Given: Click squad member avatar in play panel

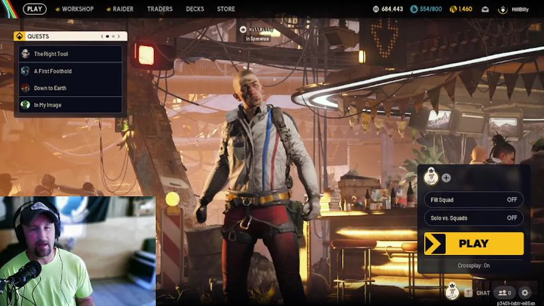Looking at the screenshot, I should [431, 177].
